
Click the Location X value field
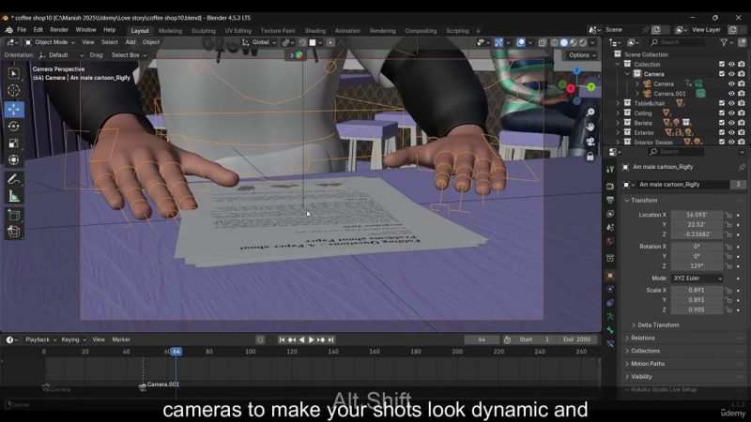click(x=697, y=215)
